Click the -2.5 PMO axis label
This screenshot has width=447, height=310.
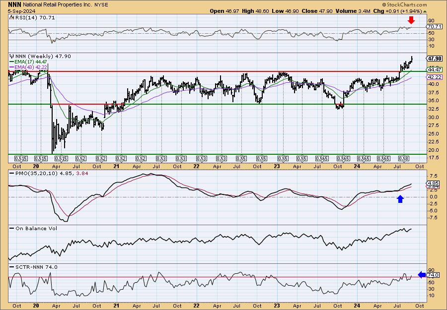click(x=433, y=204)
